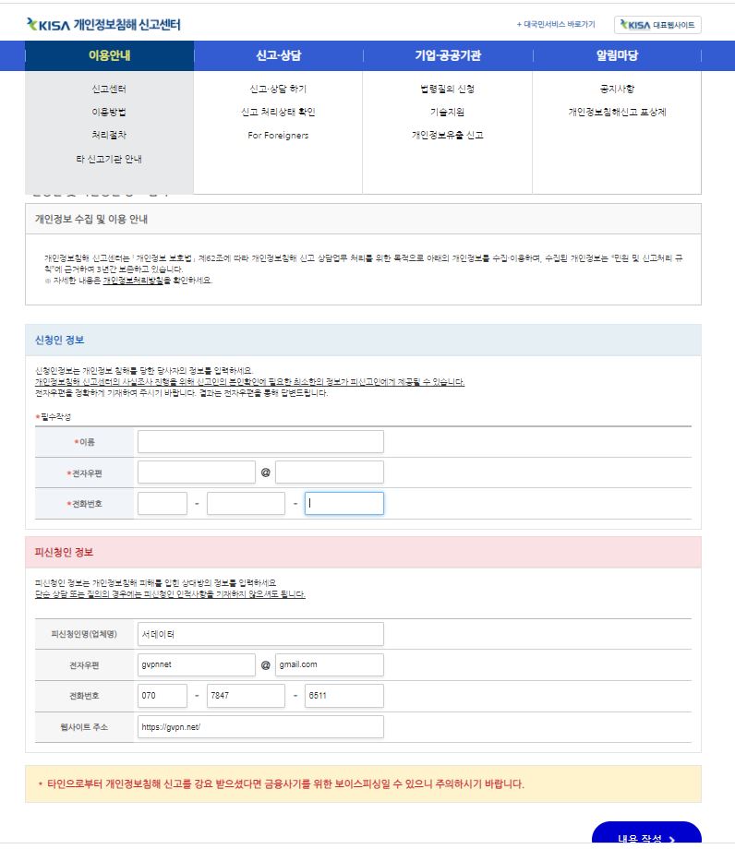Click respondent email domain gmail.com field
Viewport: 735px width, 849px height.
point(330,665)
